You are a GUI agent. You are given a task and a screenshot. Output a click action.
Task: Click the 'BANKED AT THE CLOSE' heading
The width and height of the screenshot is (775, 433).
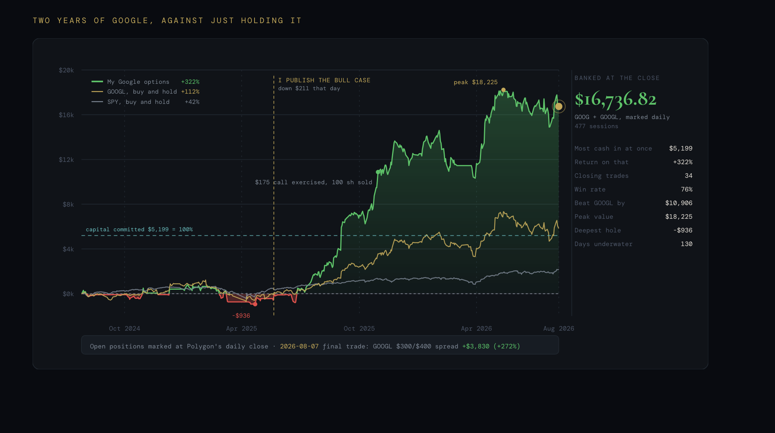point(617,78)
